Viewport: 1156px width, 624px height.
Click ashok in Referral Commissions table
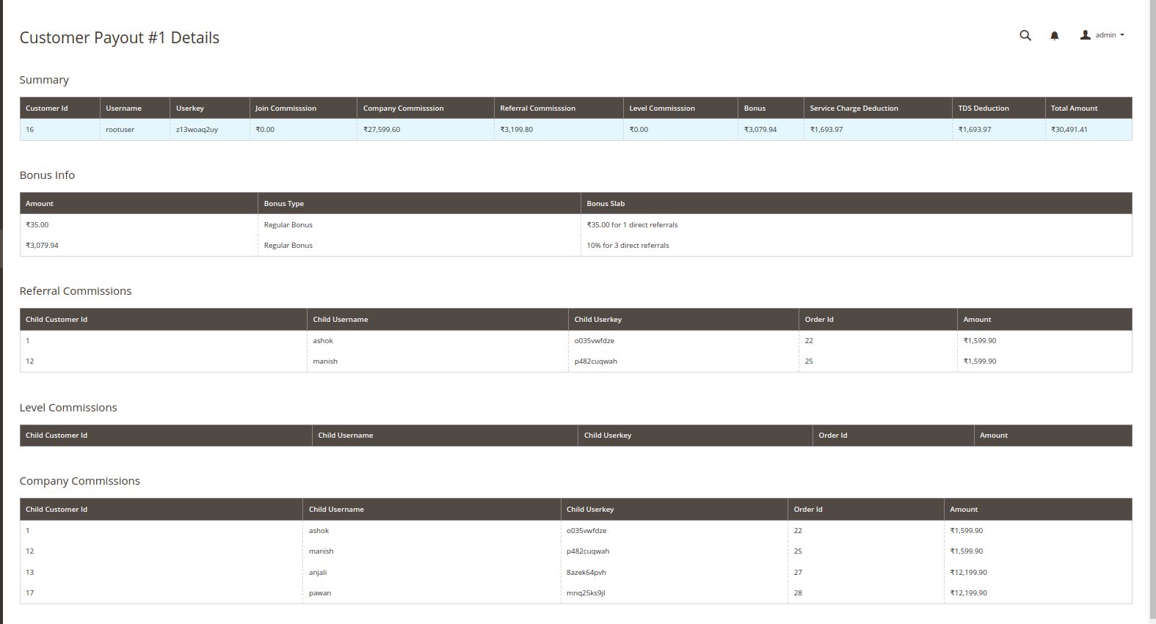pos(323,341)
